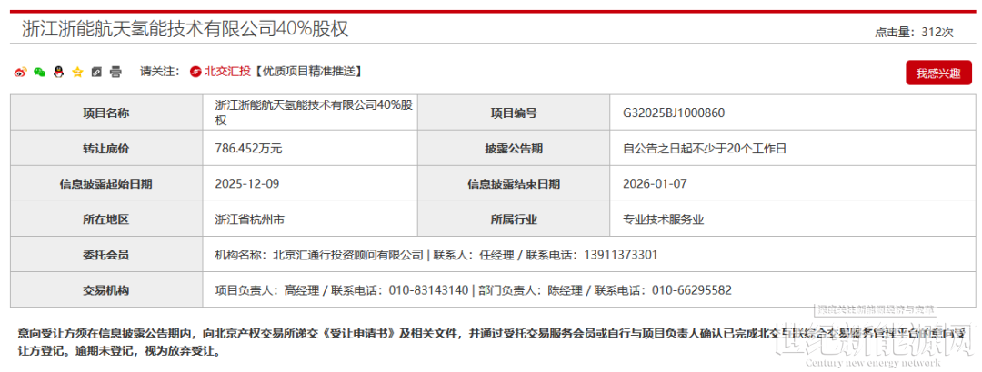This screenshot has width=982, height=372.
Task: Click the 浙江省杭州市 region cell
Action: point(250,219)
